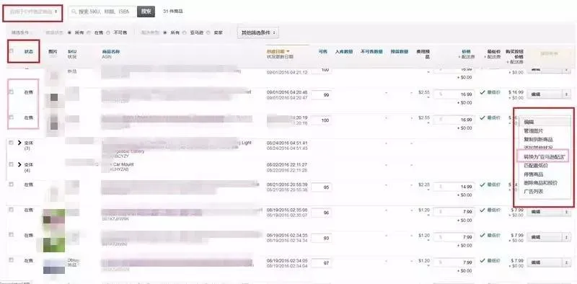
Task: Sort by the 预留数量 column header
Action: (x=400, y=52)
